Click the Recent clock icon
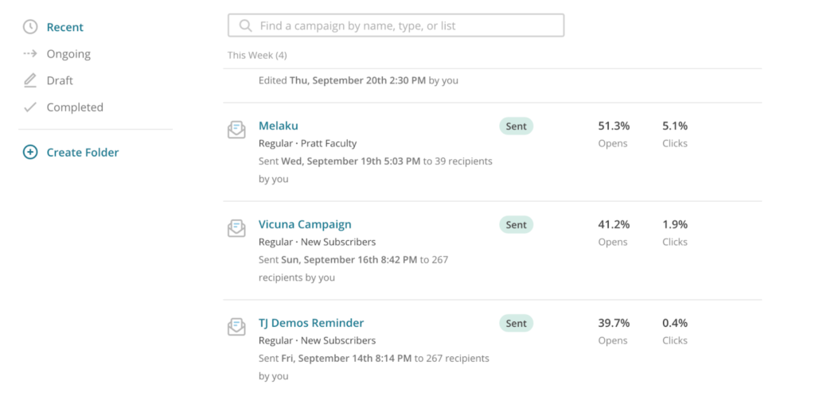The width and height of the screenshot is (815, 400). (x=30, y=27)
